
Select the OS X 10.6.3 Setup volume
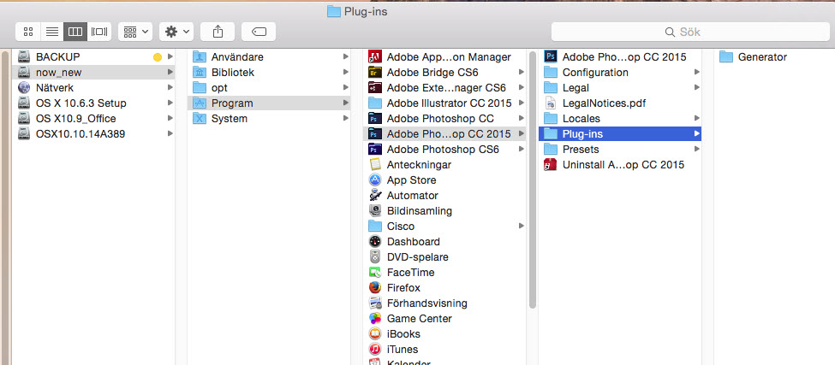click(93, 103)
